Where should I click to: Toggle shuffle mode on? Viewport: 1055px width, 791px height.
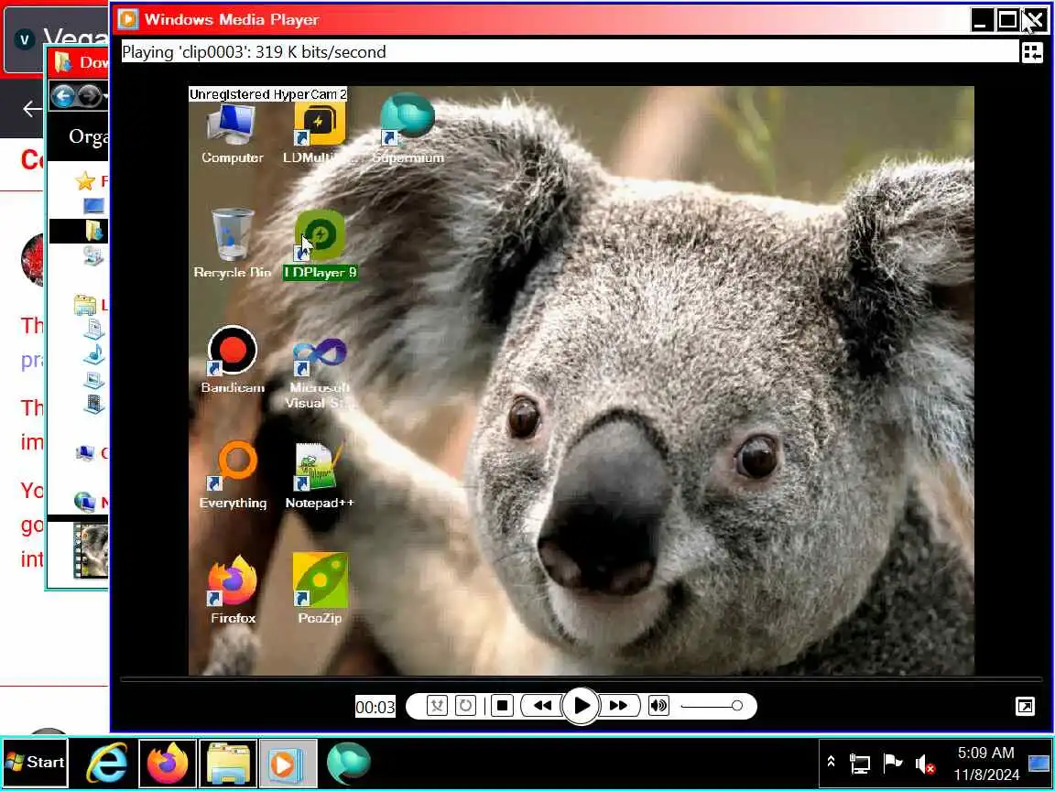click(x=438, y=706)
